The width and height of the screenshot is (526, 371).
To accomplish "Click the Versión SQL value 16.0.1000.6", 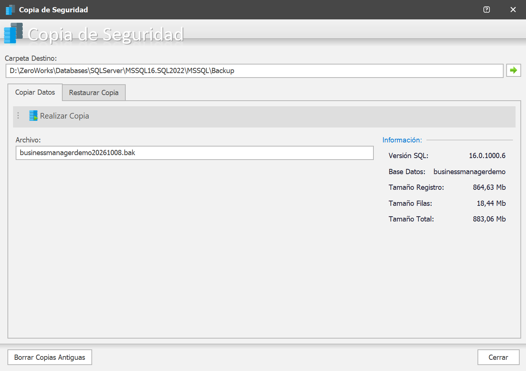I will point(487,156).
